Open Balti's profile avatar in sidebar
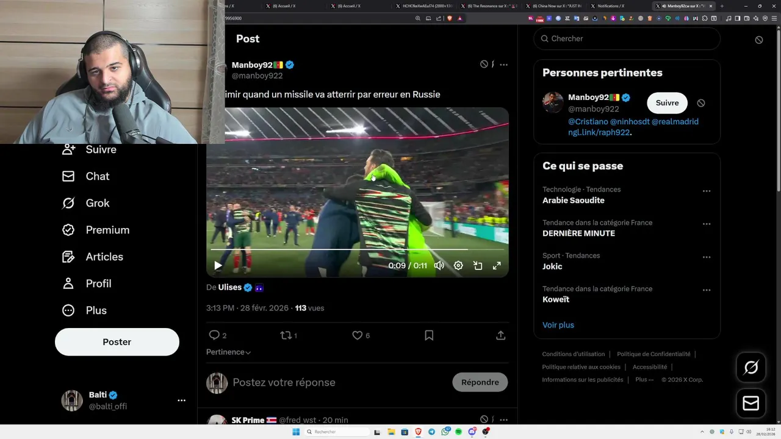Screen dimensions: 781x439 72,401
